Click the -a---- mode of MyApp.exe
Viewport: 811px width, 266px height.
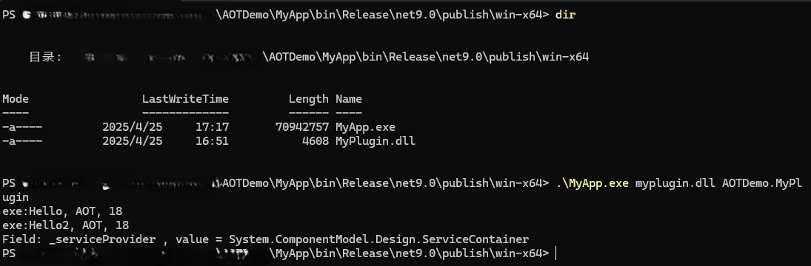click(22, 126)
